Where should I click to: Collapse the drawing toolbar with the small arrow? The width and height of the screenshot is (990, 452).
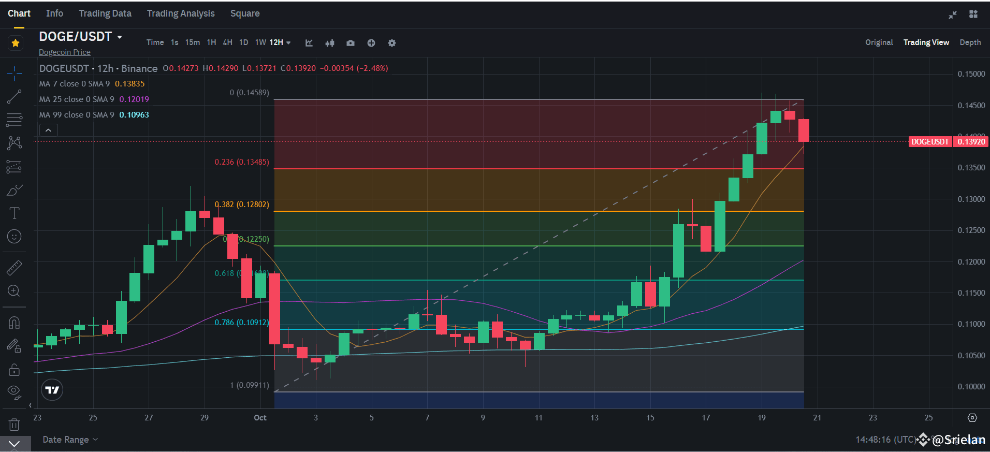[30, 405]
